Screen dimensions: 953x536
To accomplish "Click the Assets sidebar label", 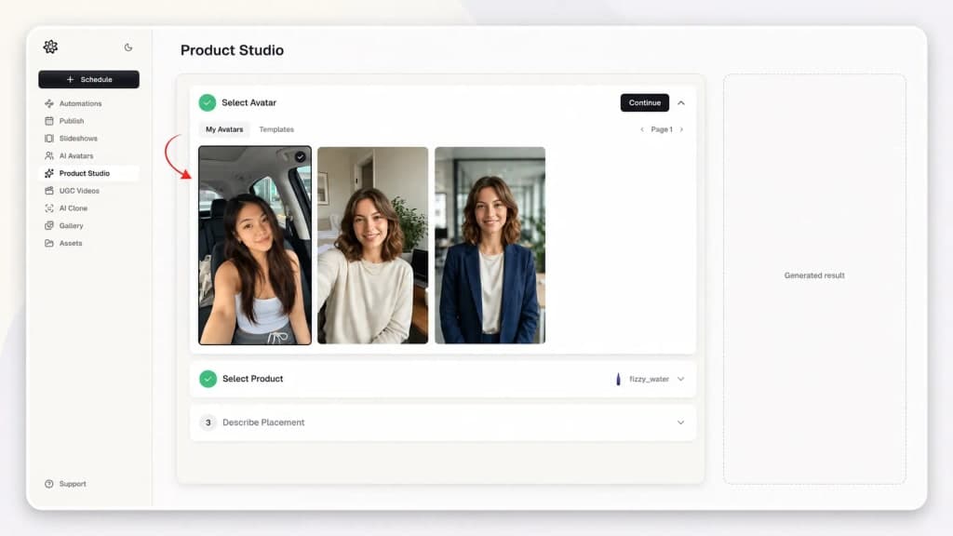I will (71, 243).
